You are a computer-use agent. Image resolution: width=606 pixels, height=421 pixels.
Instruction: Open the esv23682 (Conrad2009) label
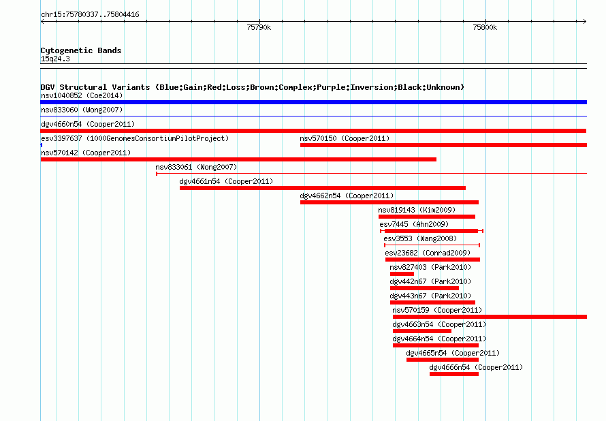[428, 253]
